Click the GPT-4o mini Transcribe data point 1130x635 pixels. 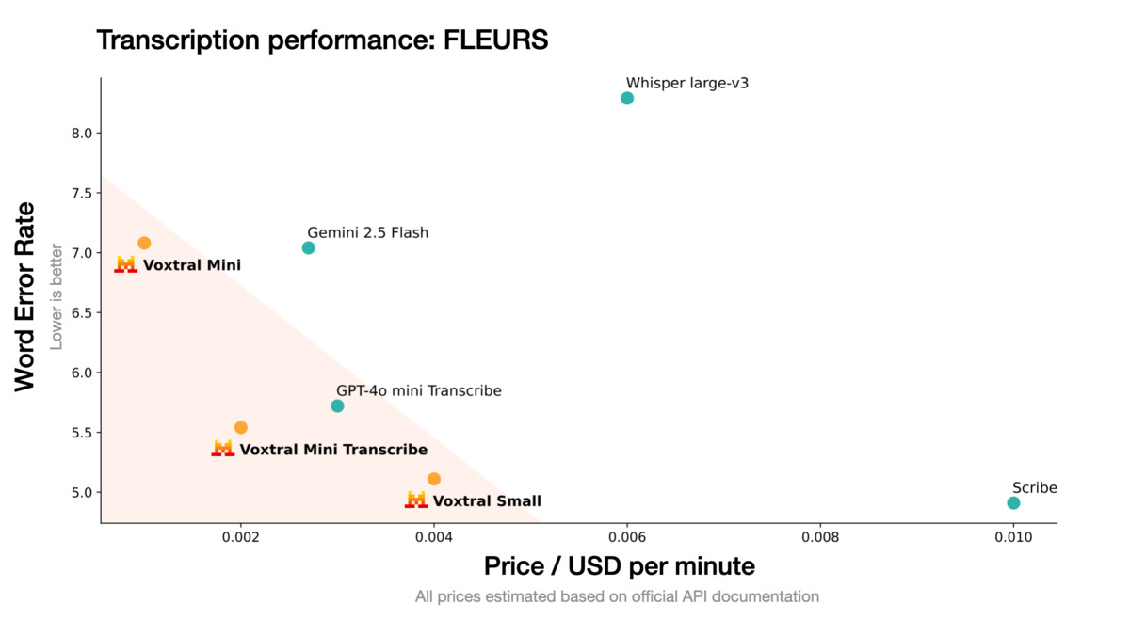tap(337, 405)
